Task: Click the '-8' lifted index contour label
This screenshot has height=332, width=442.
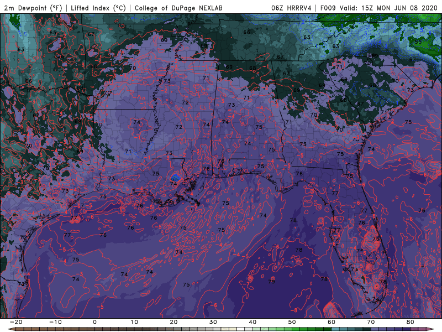Action: pyautogui.click(x=294, y=310)
